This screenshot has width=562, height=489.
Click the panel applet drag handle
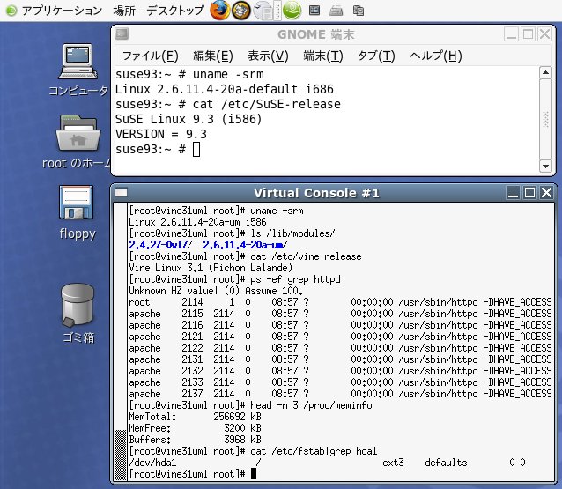coord(277,11)
